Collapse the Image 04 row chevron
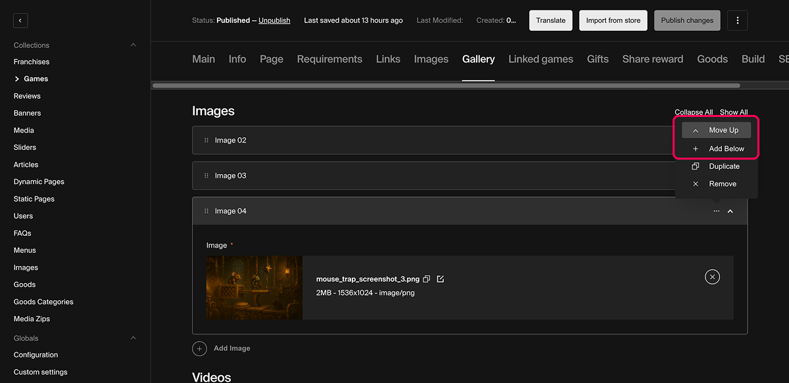This screenshot has height=383, width=789. (730, 212)
